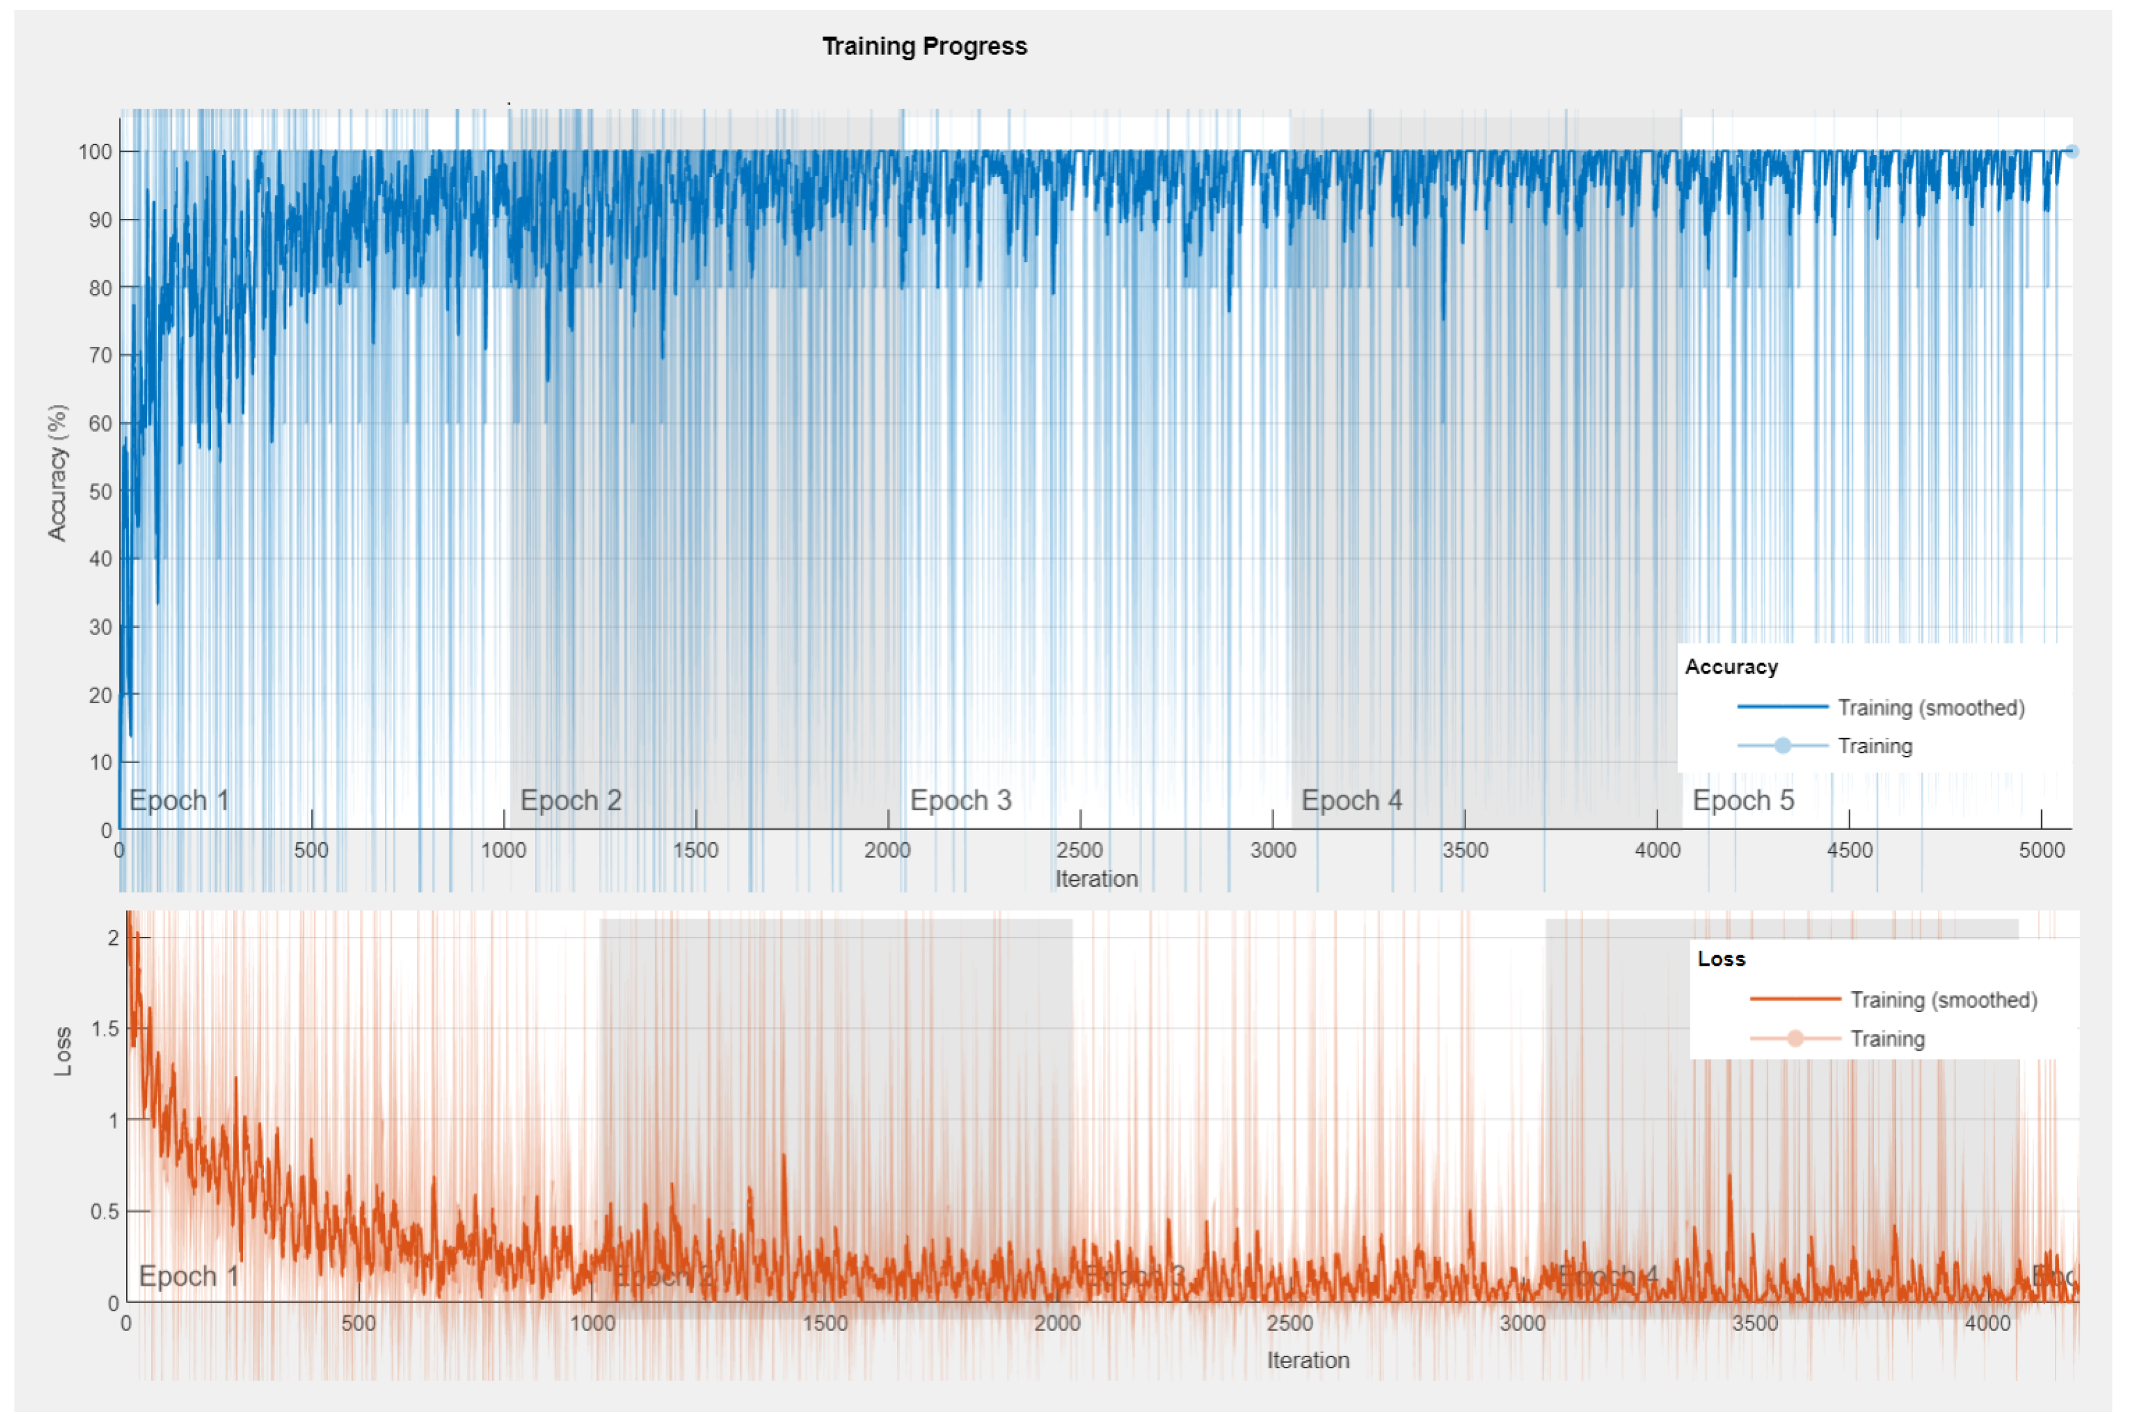The image size is (2130, 1425).
Task: Click the dark blue smoothed line sample in Accuracy legend
Action: pos(1782,706)
